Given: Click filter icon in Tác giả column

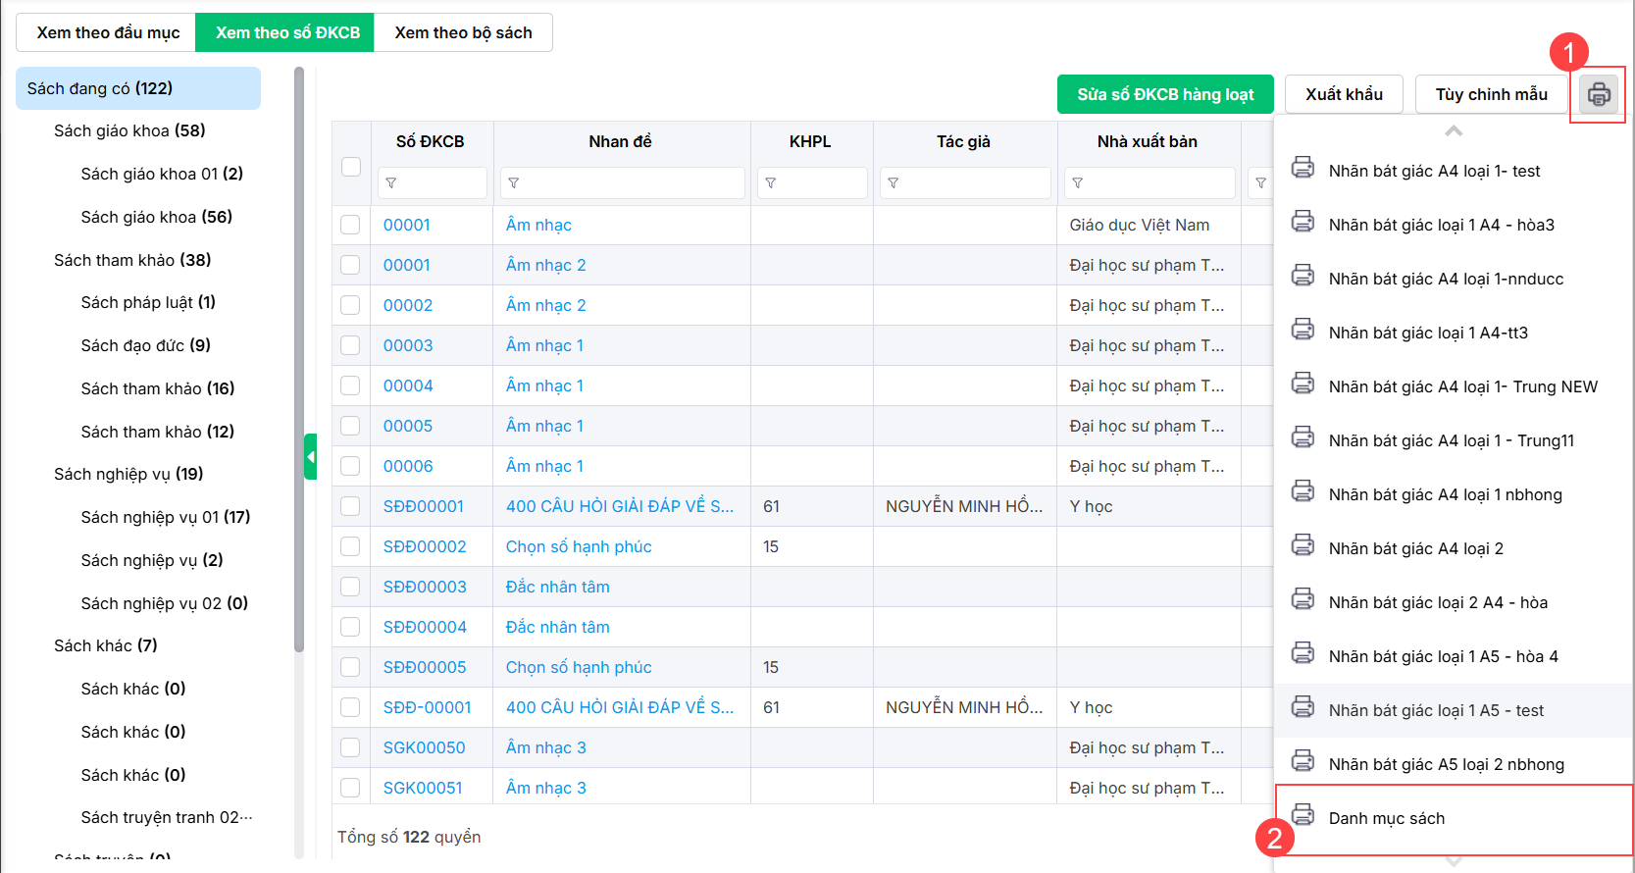Looking at the screenshot, I should pos(894,183).
